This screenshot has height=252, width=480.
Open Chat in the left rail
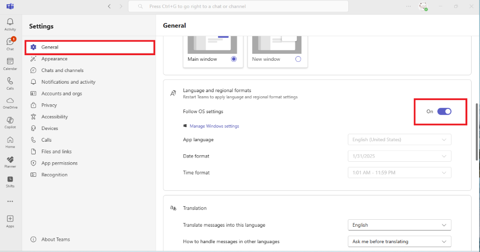point(10,44)
